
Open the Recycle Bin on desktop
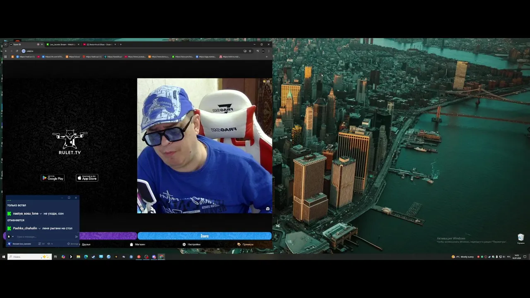coord(521,238)
